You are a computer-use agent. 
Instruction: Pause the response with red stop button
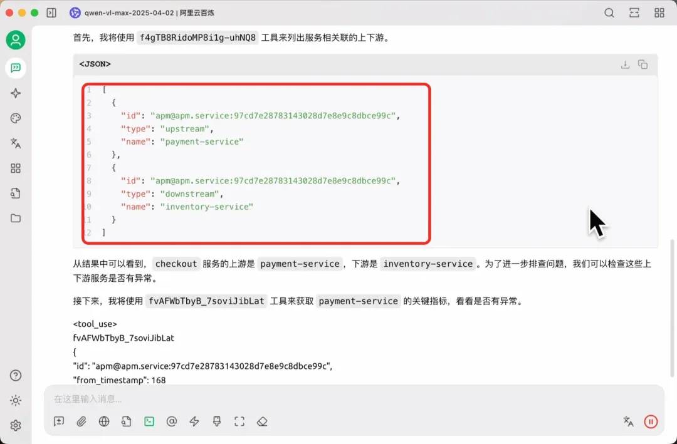651,421
